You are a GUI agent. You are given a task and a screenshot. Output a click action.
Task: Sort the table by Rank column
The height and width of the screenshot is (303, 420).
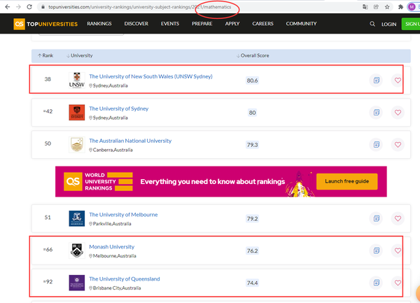pyautogui.click(x=45, y=55)
